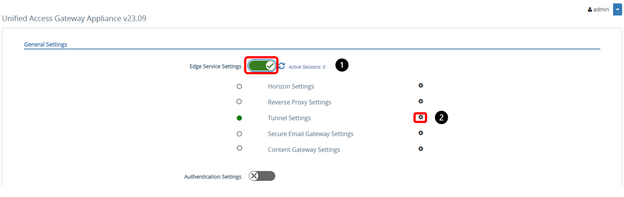Click the admin user icon
624x197 pixels.
pyautogui.click(x=590, y=10)
